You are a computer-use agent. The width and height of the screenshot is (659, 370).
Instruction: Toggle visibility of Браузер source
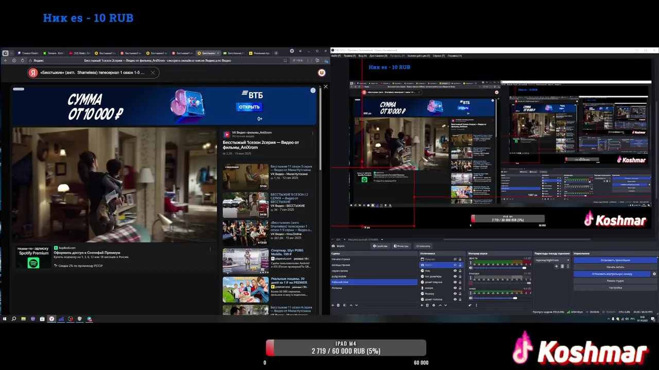pyautogui.click(x=455, y=259)
